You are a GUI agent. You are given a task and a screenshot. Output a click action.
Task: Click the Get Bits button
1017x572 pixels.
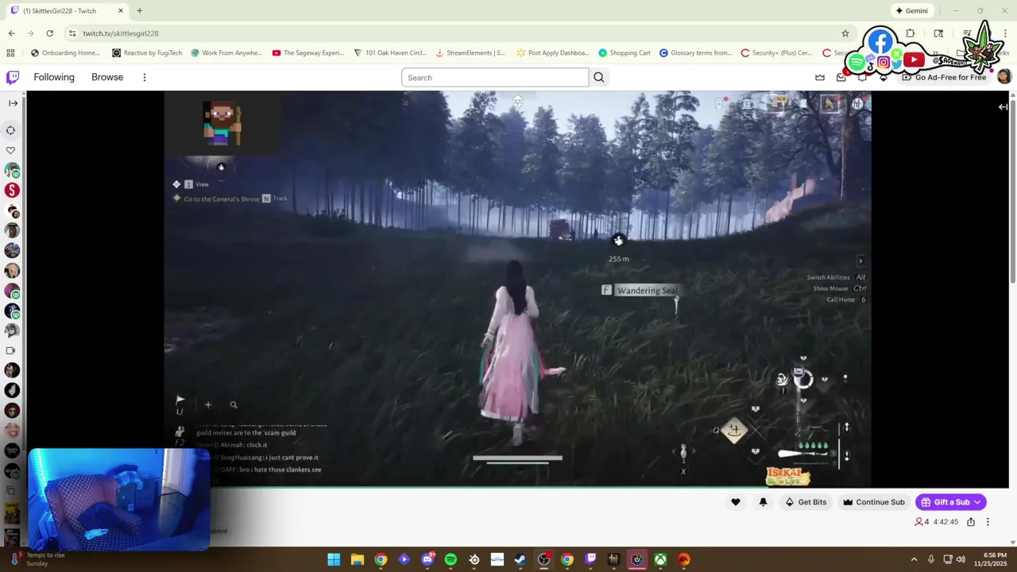(x=806, y=502)
